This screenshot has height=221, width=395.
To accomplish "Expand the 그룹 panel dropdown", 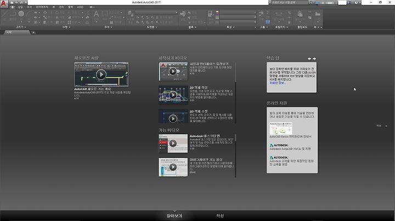I will 264,27.
